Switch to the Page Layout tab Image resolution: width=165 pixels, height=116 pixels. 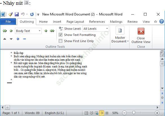pyautogui.click(x=75, y=22)
